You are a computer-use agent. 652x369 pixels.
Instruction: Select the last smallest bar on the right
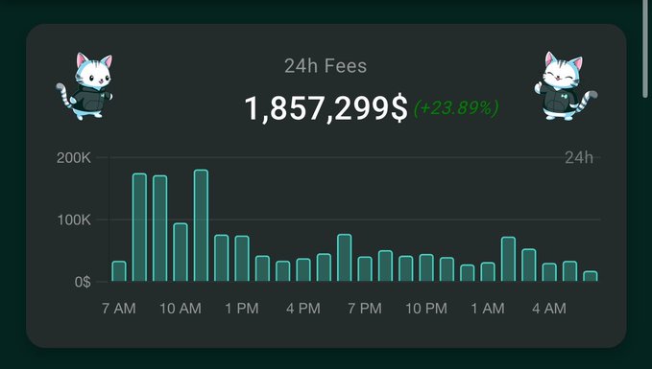point(590,276)
